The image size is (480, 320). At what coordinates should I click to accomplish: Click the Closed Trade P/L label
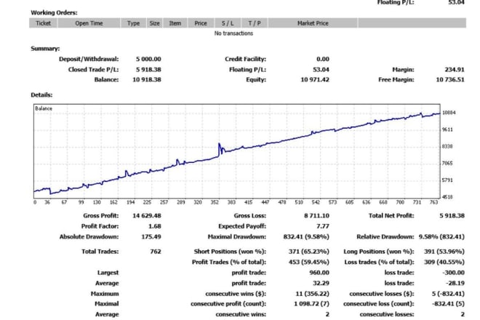pyautogui.click(x=93, y=70)
